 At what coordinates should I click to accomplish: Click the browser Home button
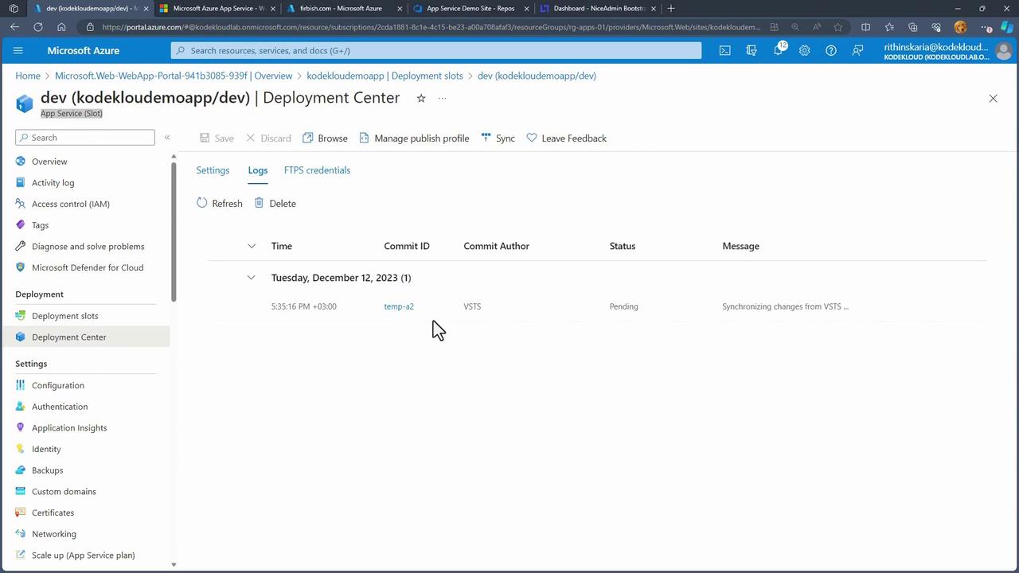[61, 27]
